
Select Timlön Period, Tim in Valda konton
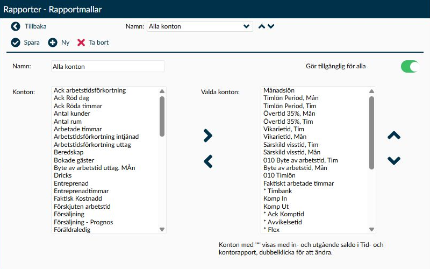click(290, 106)
